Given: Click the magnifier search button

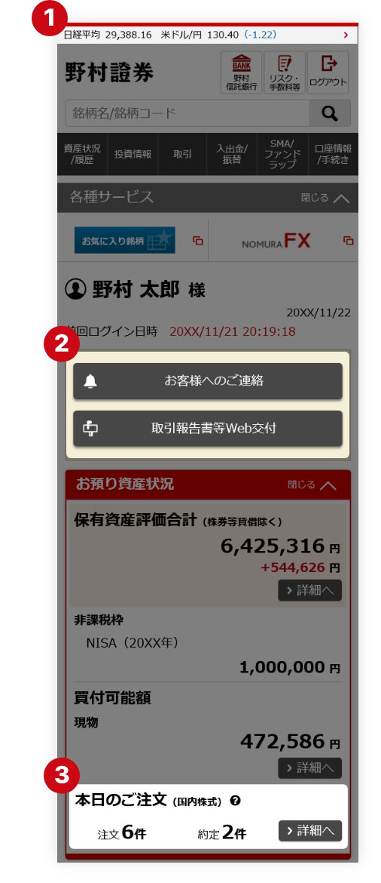Looking at the screenshot, I should click(x=330, y=113).
